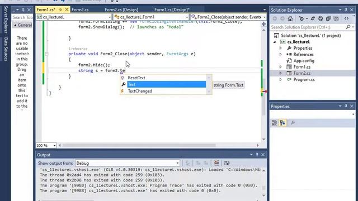The width and height of the screenshot is (358, 201).
Task: Pin the Solution Explorer panel
Action: click(x=346, y=10)
